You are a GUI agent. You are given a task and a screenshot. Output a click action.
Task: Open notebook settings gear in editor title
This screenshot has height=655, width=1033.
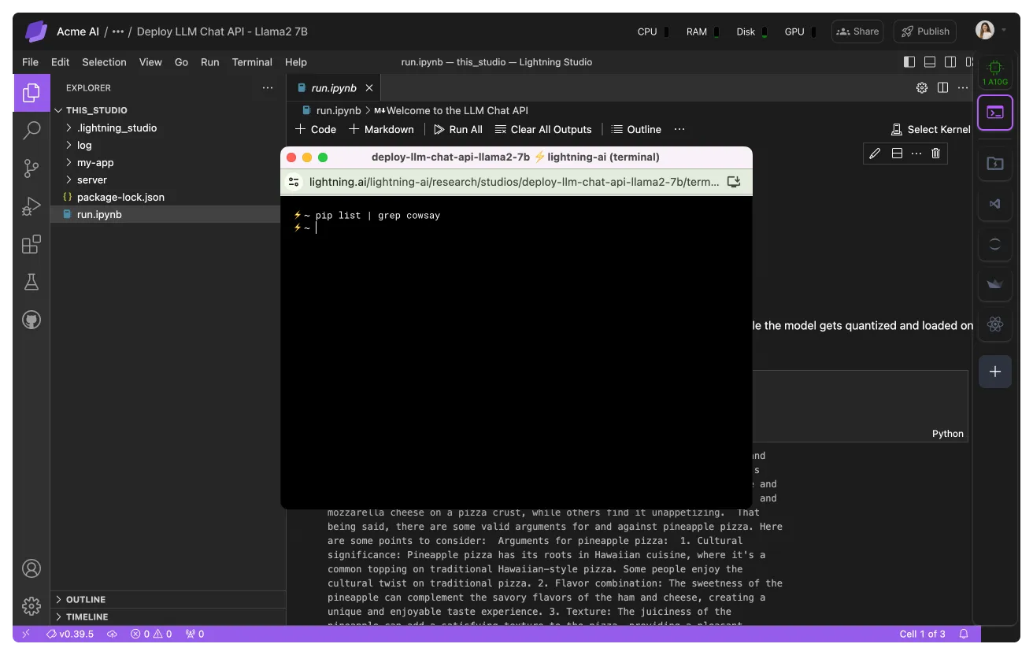click(x=922, y=88)
